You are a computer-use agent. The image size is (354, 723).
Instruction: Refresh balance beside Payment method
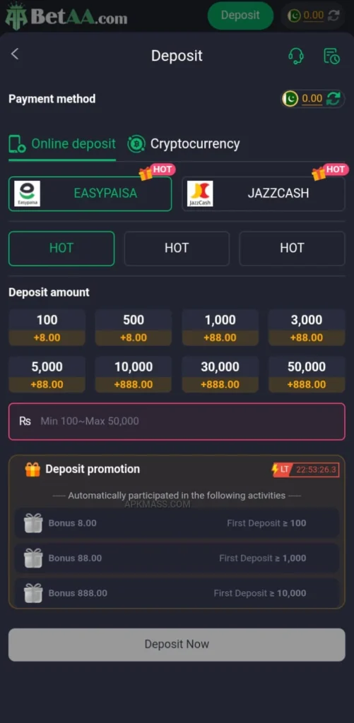pos(334,98)
